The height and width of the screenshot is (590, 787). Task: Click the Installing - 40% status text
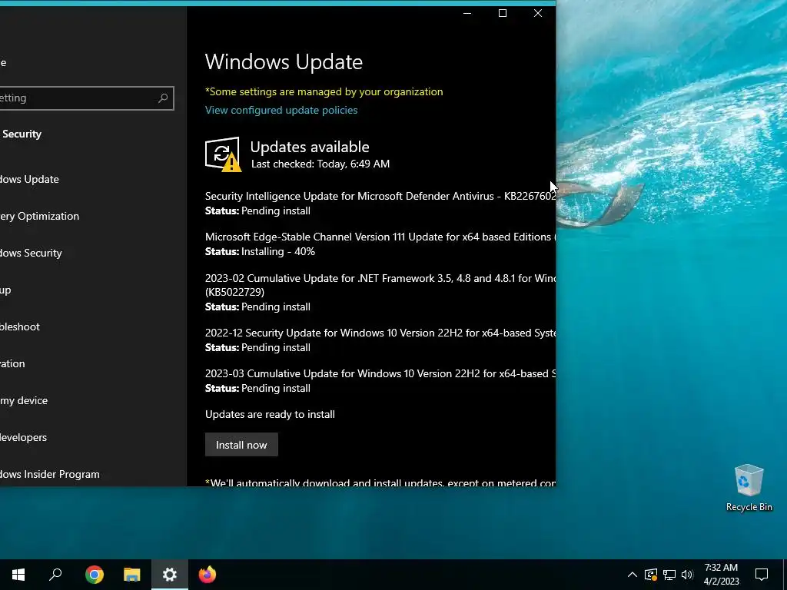point(278,251)
